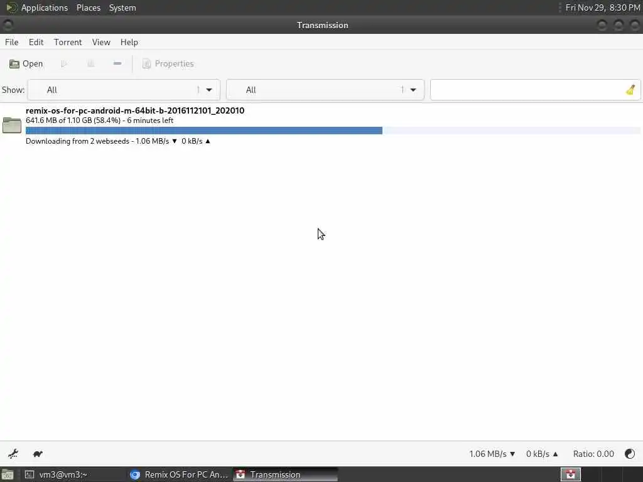The width and height of the screenshot is (643, 482).
Task: Click the Transmission window menu button in title bar
Action: [8, 25]
